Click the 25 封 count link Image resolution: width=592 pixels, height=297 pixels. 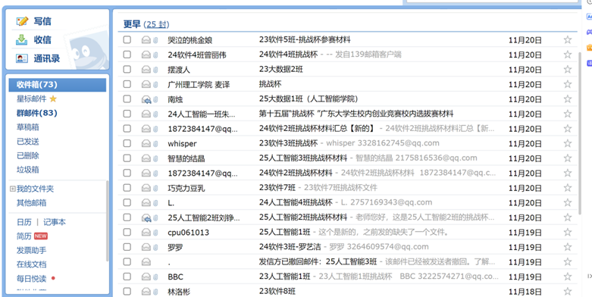(x=156, y=24)
